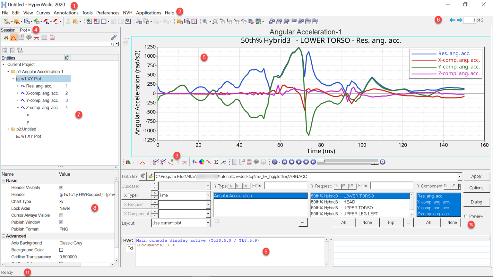Click the Background Color swatch

[61, 250]
